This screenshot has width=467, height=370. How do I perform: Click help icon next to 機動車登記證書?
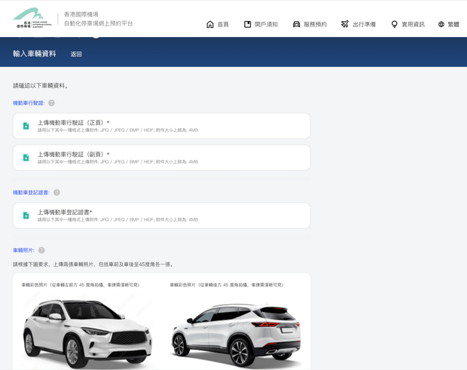56,193
